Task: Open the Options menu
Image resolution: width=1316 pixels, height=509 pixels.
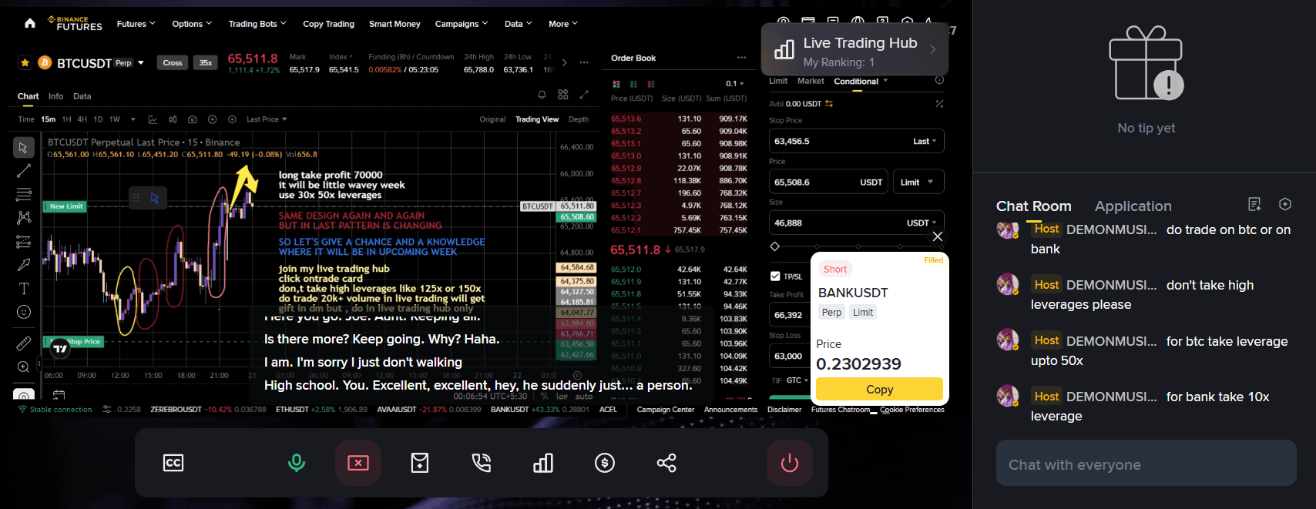Action: 192,24
